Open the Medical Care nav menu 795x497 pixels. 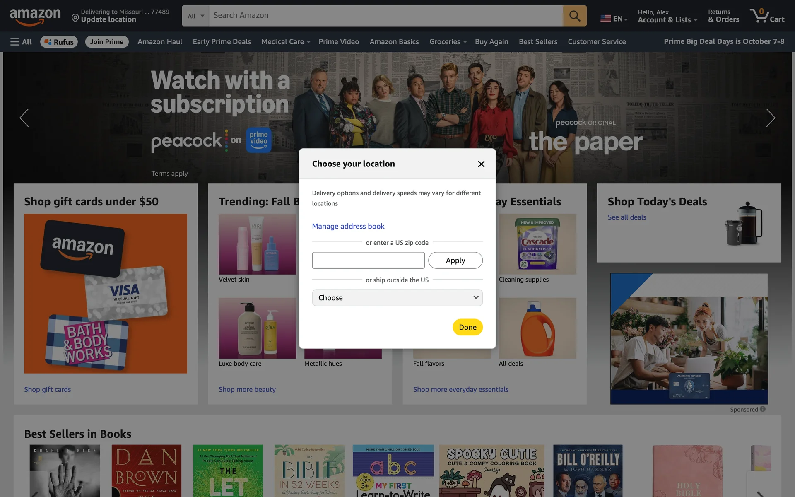pyautogui.click(x=286, y=42)
